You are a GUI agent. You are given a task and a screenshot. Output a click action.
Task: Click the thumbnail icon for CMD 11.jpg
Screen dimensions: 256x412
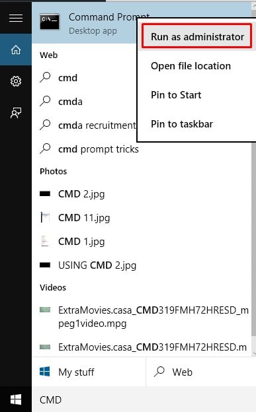tap(45, 218)
